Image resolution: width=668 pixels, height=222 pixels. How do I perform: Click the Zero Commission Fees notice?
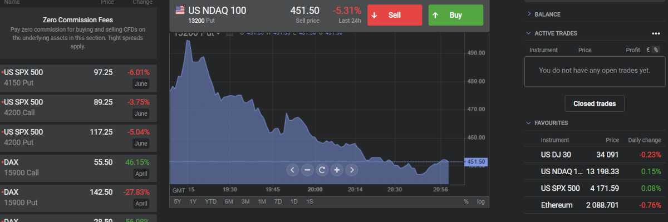[78, 33]
